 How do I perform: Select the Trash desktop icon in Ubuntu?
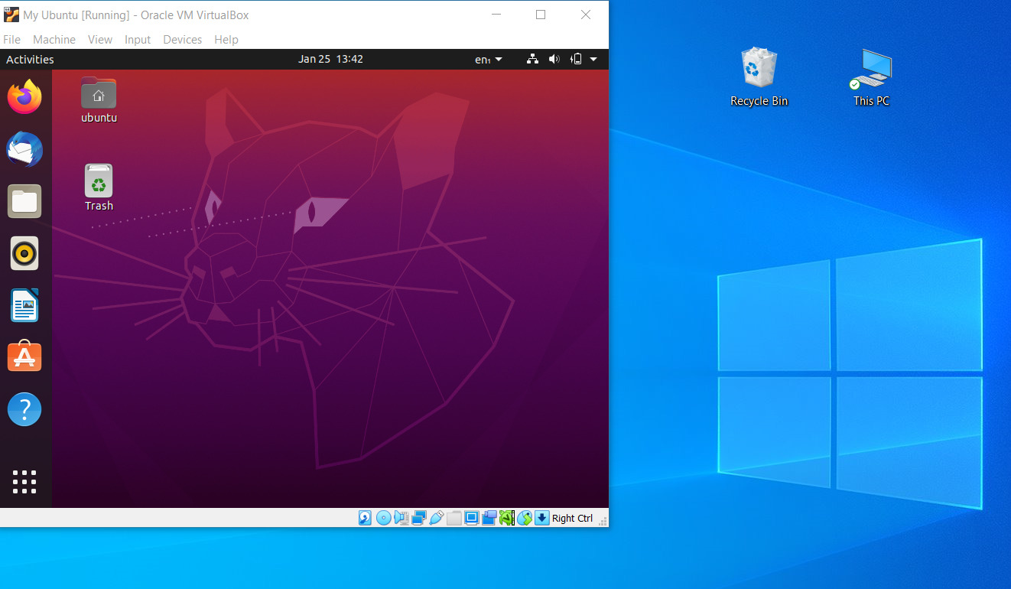coord(99,187)
